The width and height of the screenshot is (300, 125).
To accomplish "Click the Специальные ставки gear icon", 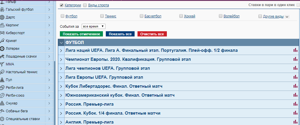I will click(2, 119).
